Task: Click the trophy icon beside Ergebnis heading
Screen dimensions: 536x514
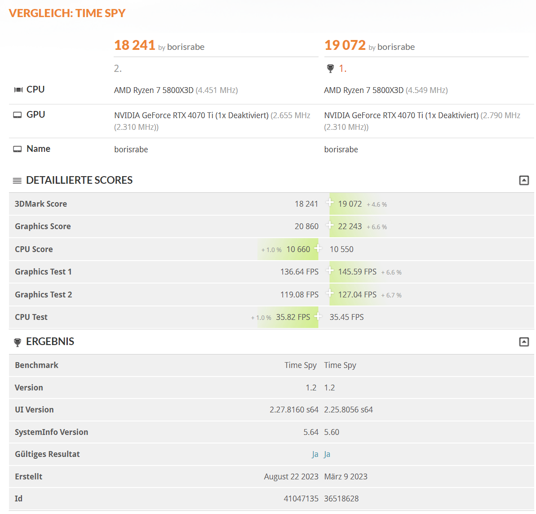Action: coord(18,342)
